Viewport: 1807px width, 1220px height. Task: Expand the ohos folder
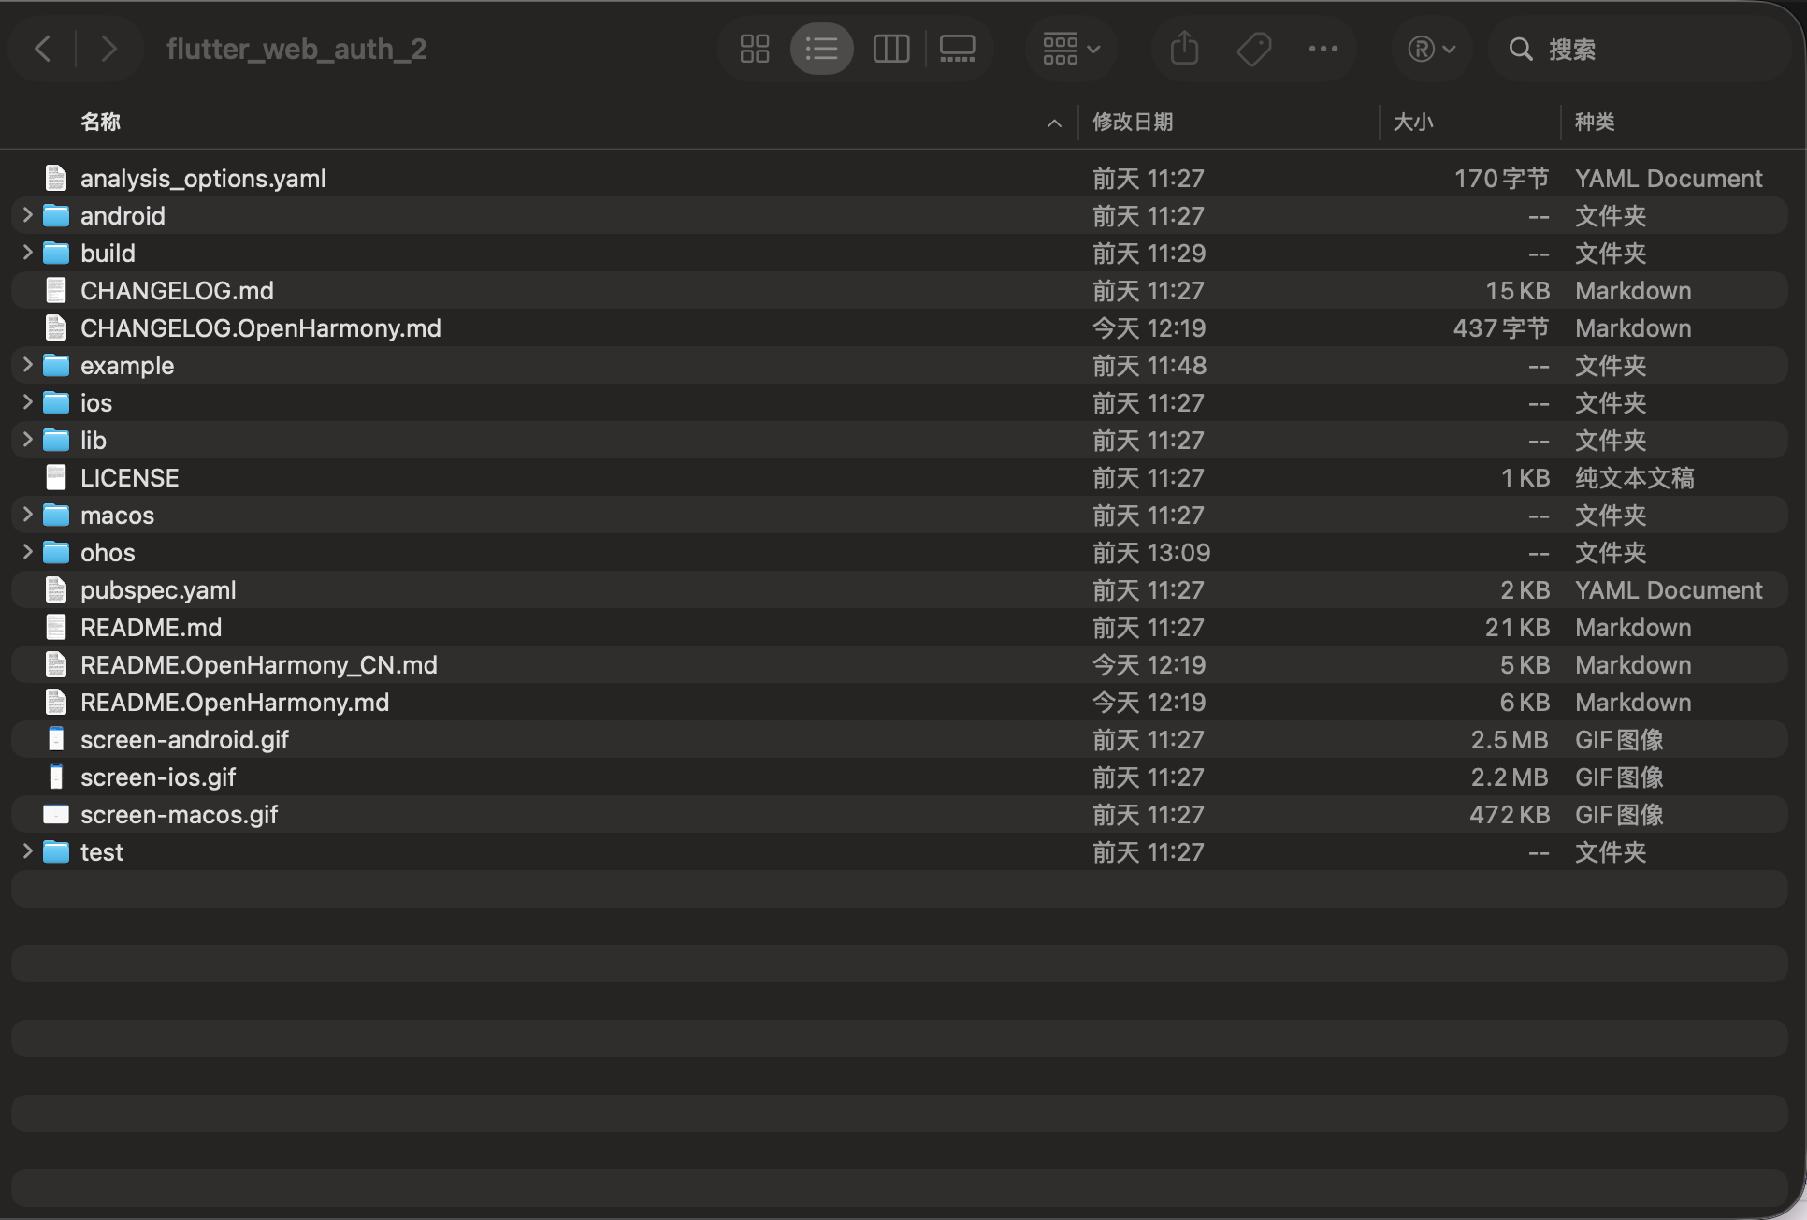pyautogui.click(x=27, y=552)
